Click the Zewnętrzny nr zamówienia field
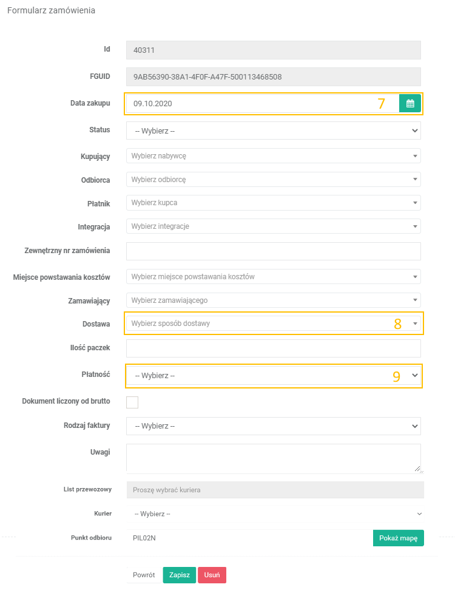The width and height of the screenshot is (455, 607). 273,251
